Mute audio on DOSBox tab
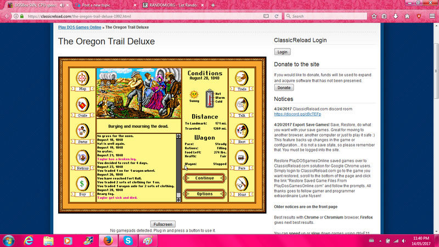 click(x=61, y=5)
